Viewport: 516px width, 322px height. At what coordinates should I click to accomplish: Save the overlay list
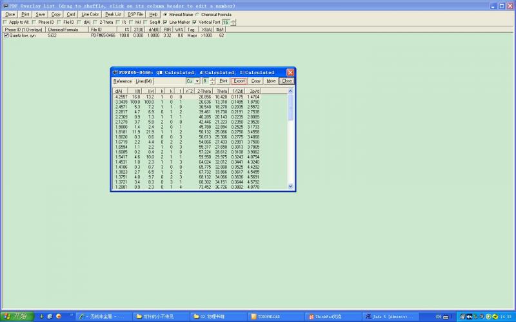pyautogui.click(x=40, y=14)
